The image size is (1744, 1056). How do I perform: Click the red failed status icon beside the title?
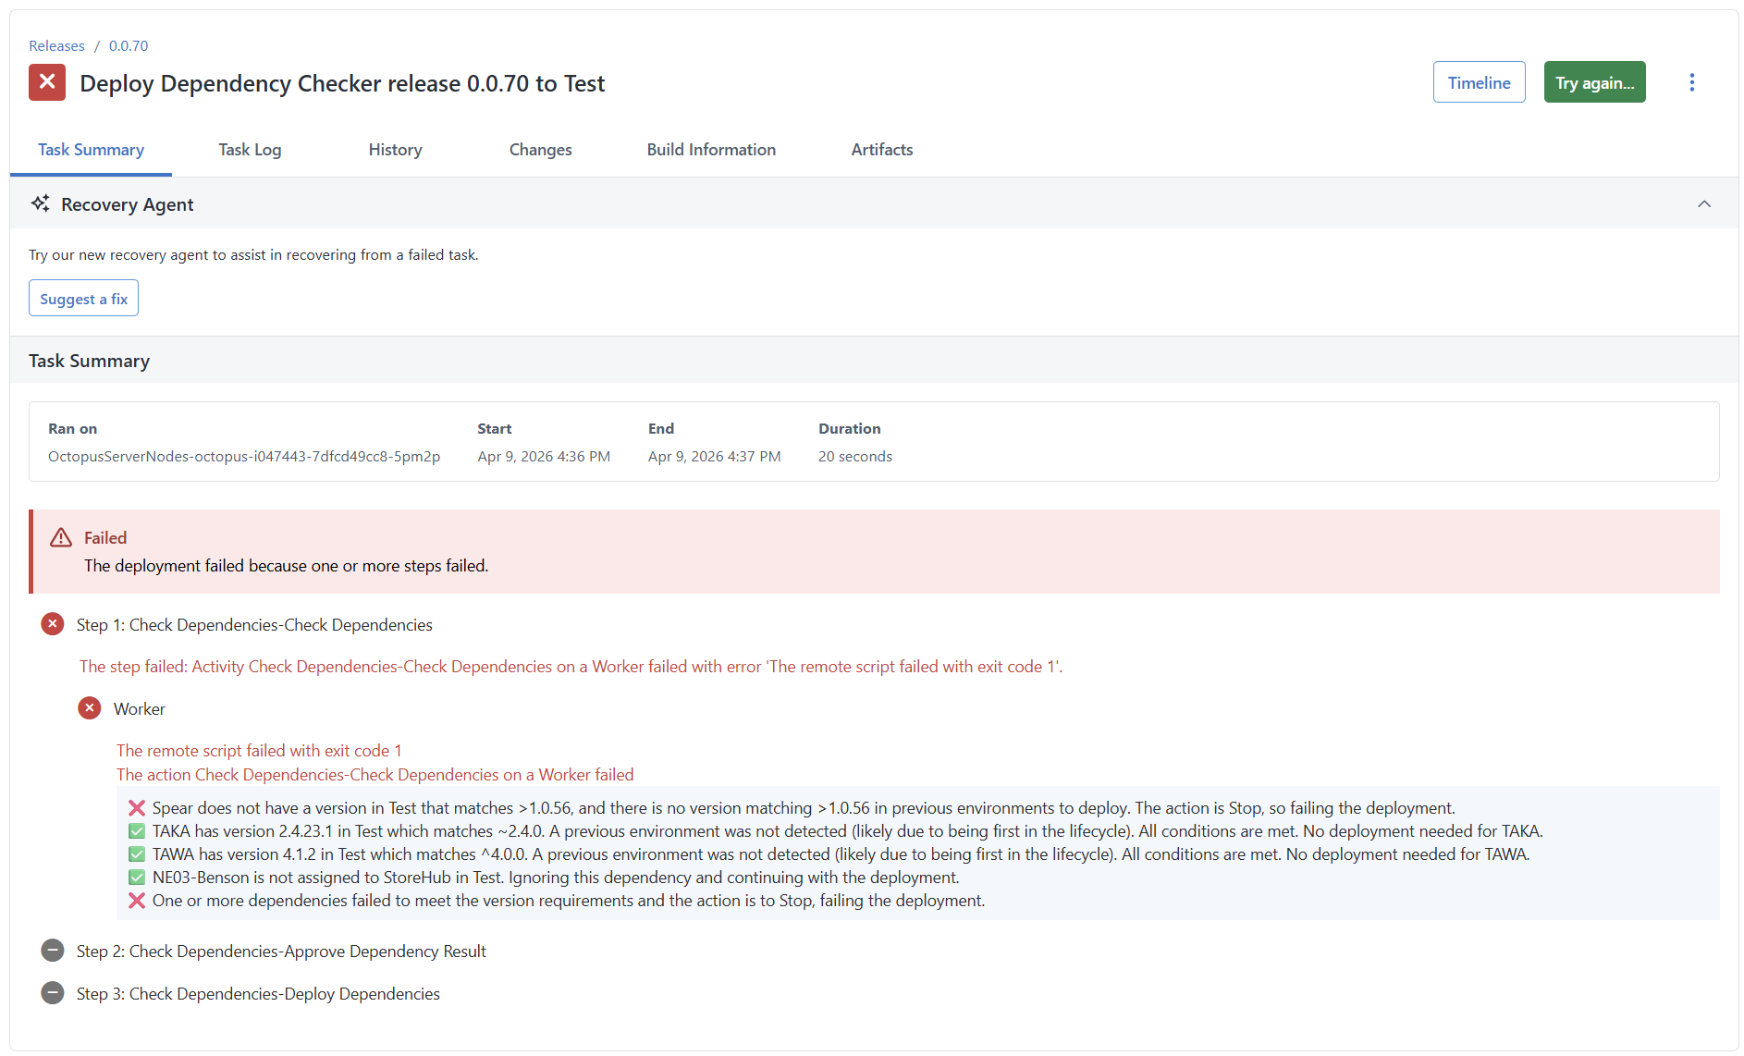pos(46,82)
